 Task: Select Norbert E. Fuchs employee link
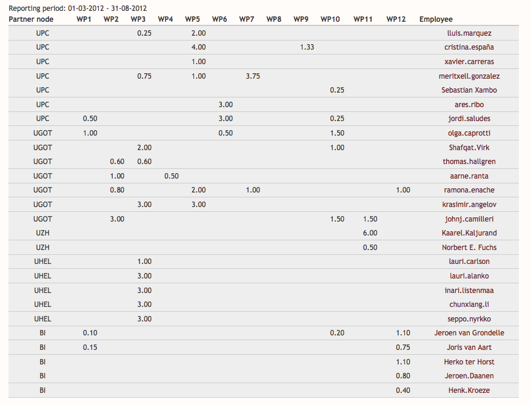coord(469,248)
